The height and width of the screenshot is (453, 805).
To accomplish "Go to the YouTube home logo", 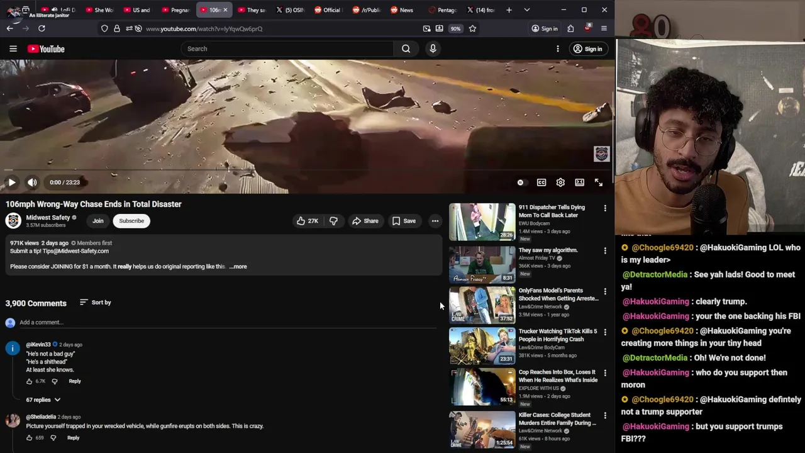I will pyautogui.click(x=46, y=48).
